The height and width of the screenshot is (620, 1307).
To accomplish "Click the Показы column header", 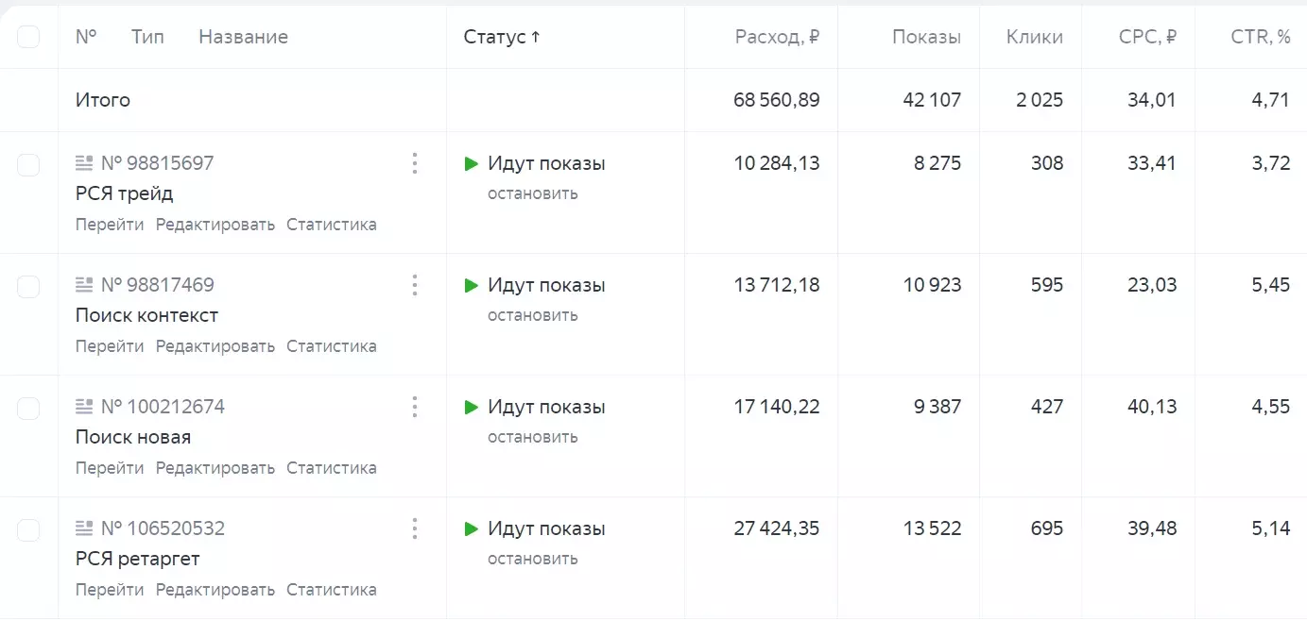I will pyautogui.click(x=926, y=37).
